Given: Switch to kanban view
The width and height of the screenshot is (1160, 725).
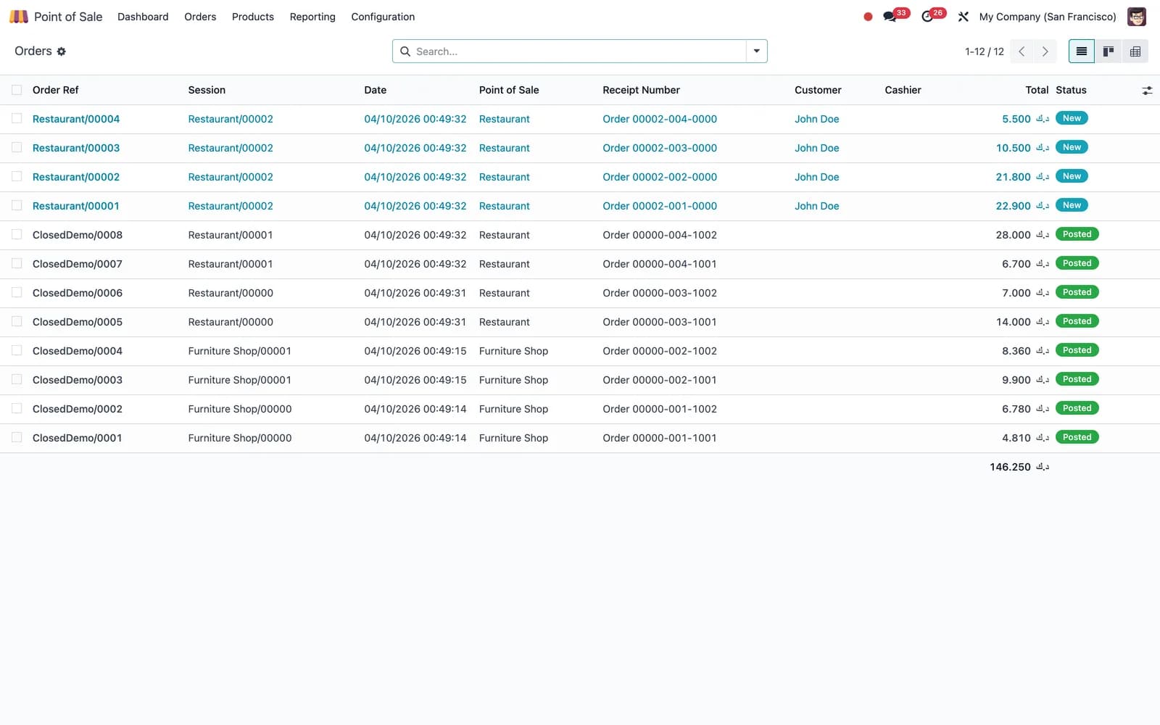Looking at the screenshot, I should pos(1109,51).
